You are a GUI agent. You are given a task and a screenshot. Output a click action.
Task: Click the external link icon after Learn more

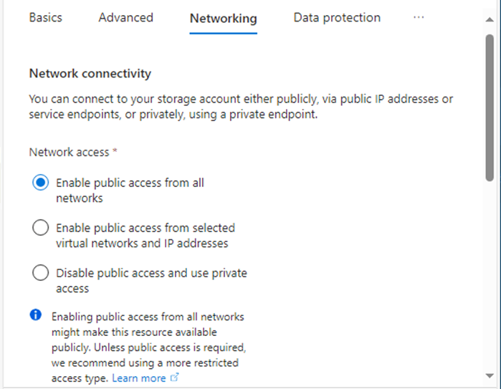[x=174, y=378]
